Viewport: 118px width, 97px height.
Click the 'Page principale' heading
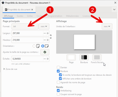(11, 21)
